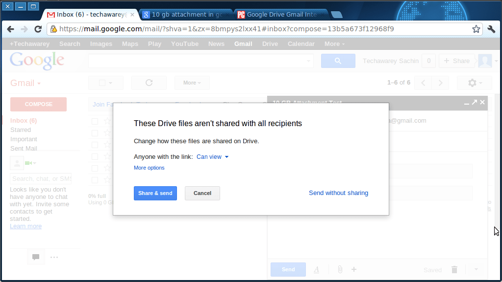The height and width of the screenshot is (282, 502).
Task: Click the chat bubble icon
Action: pyautogui.click(x=36, y=257)
